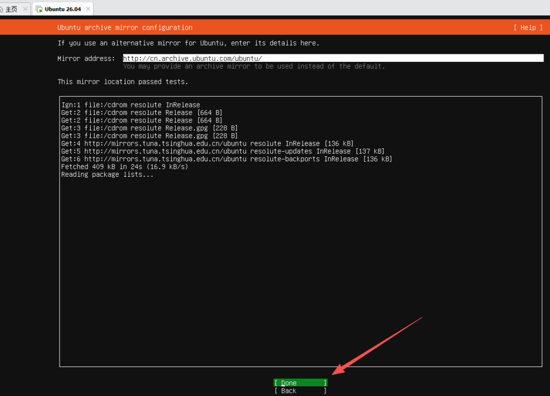Click the 'Fetched 409 kB in 24s' line
This screenshot has height=396, width=550.
click(125, 167)
